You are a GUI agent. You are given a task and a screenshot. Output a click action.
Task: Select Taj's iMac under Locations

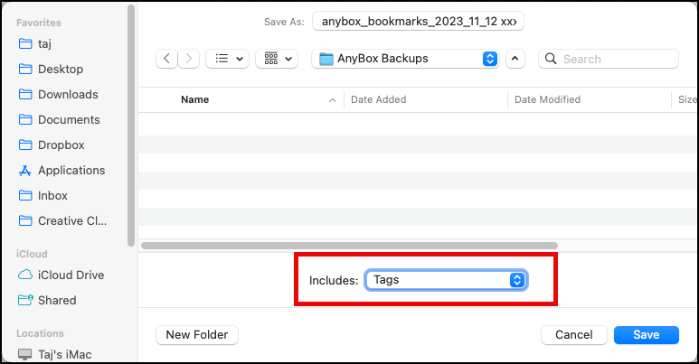point(62,354)
